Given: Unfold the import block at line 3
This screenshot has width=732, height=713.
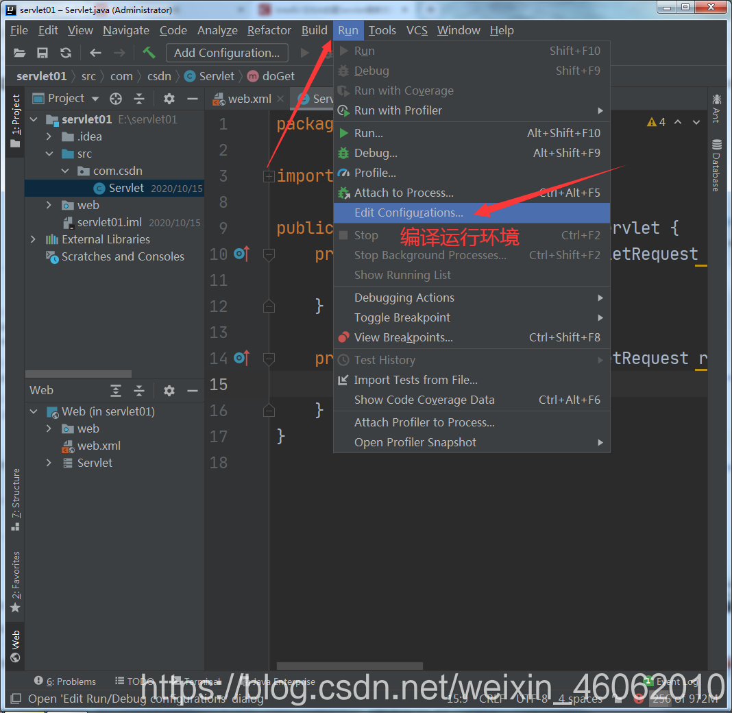Looking at the screenshot, I should (x=269, y=176).
